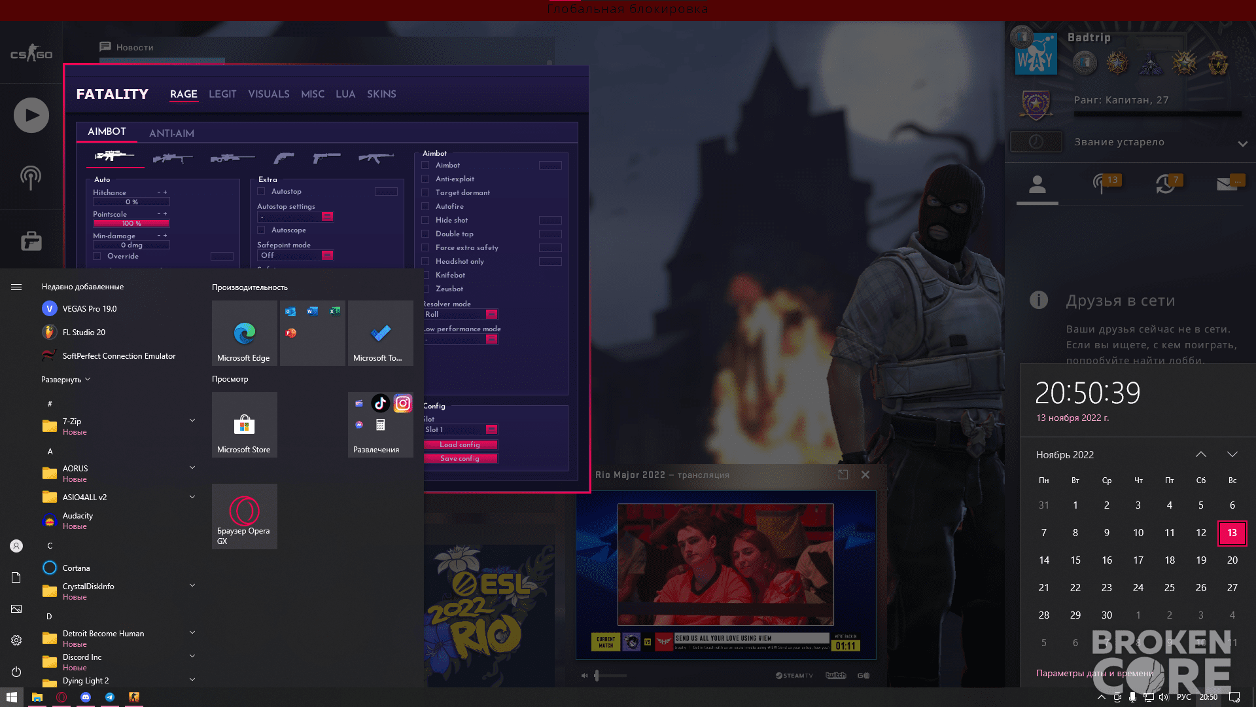Screen dimensions: 1256x707
Task: Switch to the VISUALS tab in Fatality
Action: [269, 94]
